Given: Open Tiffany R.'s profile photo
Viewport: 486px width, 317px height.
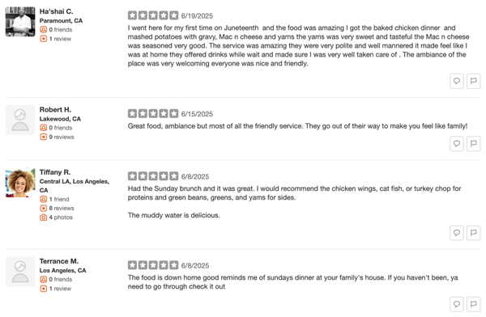Looking at the screenshot, I should point(20,183).
